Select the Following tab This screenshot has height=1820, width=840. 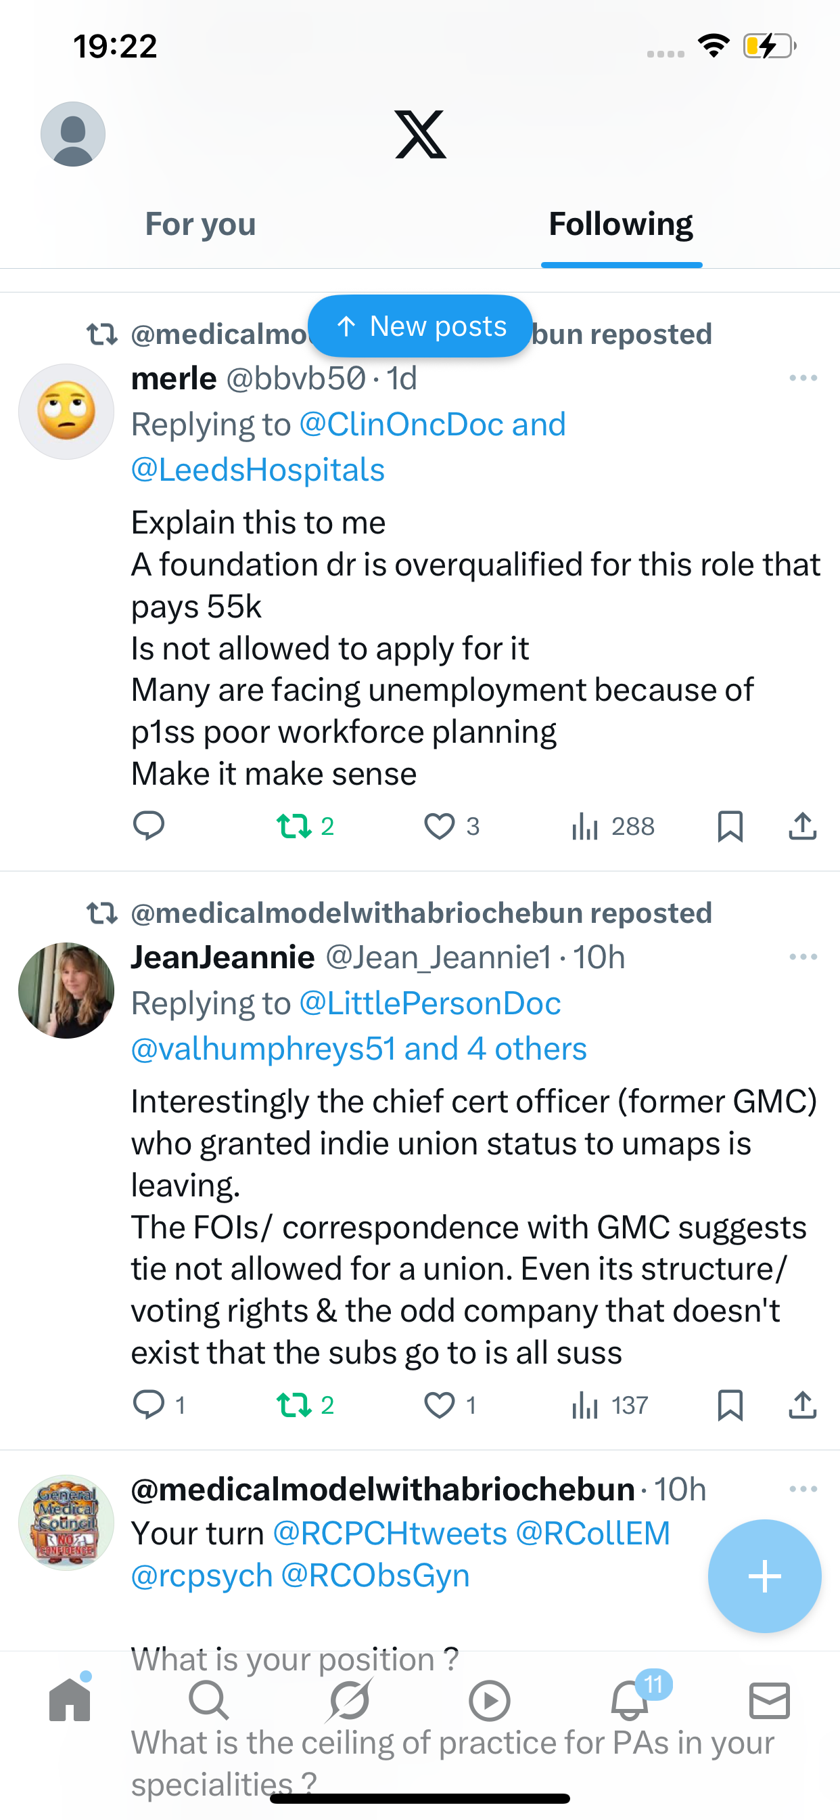click(x=620, y=224)
